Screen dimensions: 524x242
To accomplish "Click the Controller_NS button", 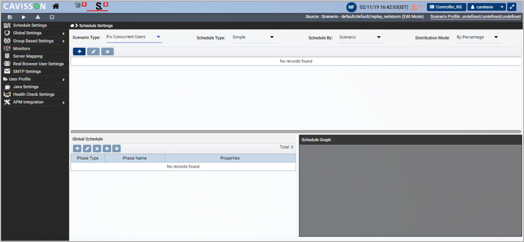I will (446, 7).
